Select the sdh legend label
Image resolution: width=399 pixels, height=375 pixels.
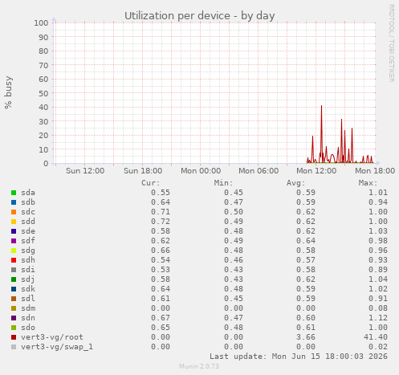click(28, 260)
